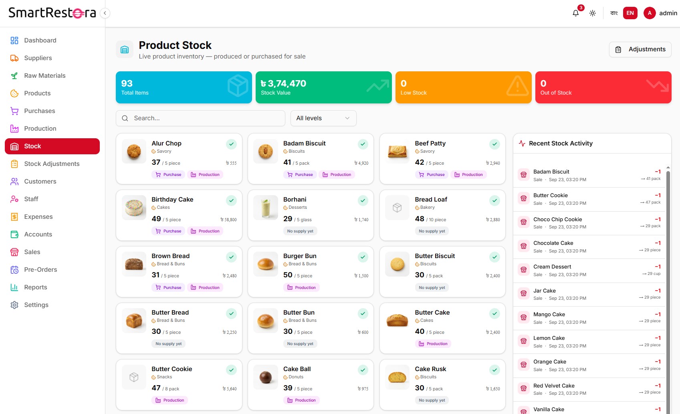Go to Dashboard in the sidebar

point(52,40)
